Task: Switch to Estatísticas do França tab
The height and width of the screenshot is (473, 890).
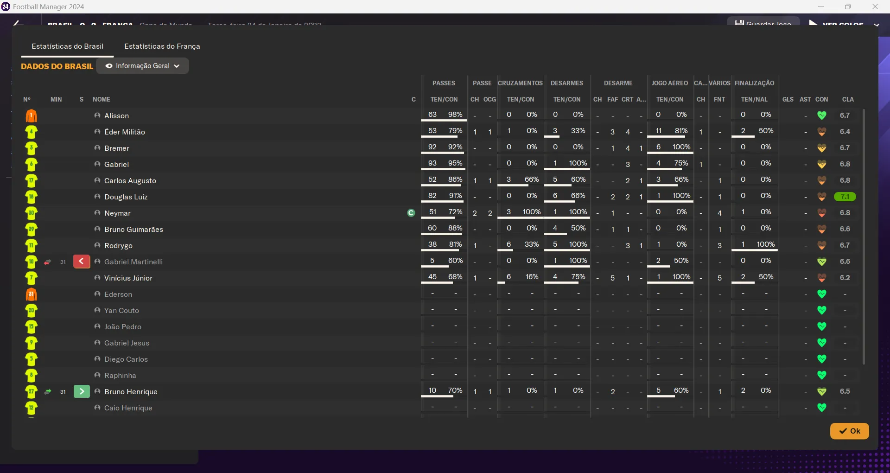Action: click(162, 46)
